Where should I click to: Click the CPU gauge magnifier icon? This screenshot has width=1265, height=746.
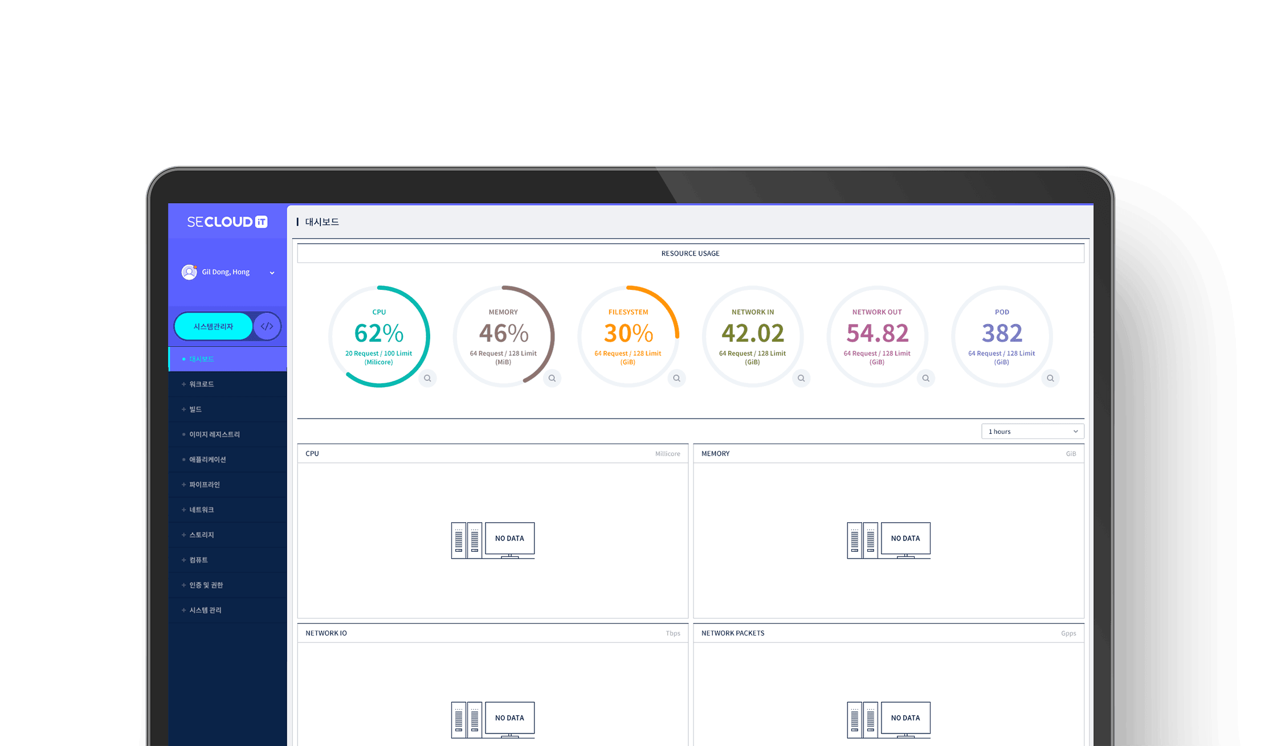tap(427, 378)
